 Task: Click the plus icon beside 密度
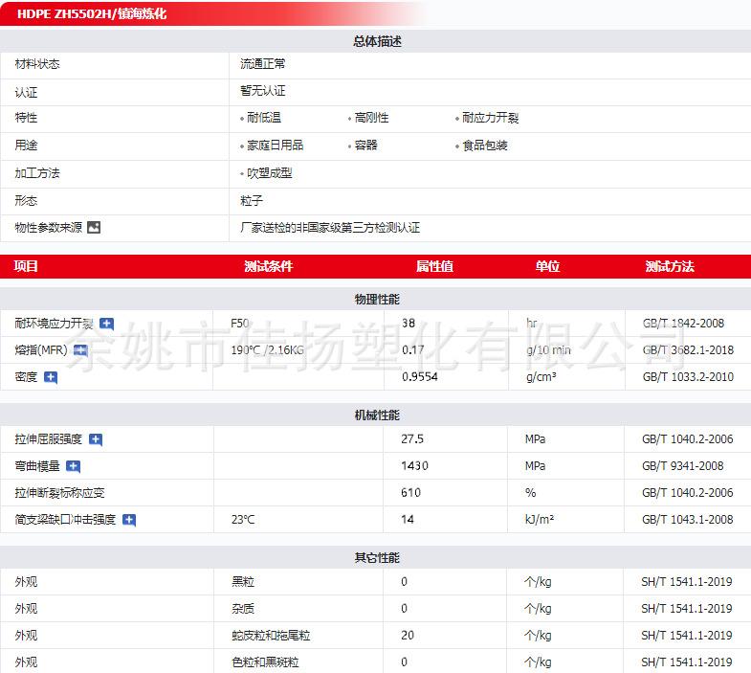click(51, 377)
